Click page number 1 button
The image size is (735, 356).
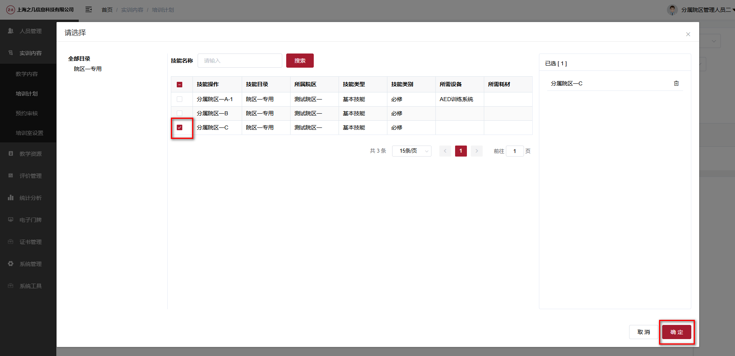click(x=461, y=151)
